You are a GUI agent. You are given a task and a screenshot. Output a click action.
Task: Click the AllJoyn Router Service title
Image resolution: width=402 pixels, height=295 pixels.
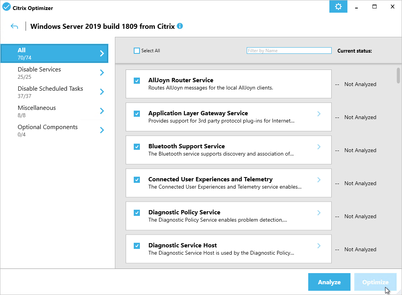coord(181,80)
